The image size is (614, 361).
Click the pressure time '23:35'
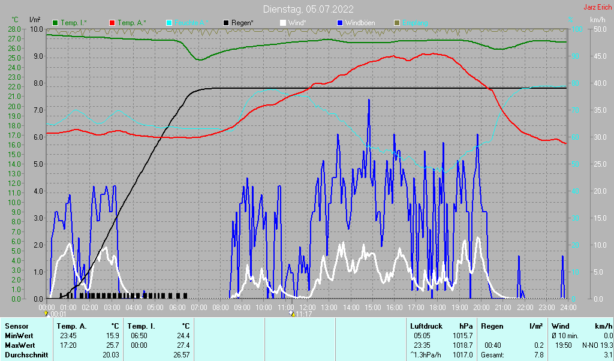pyautogui.click(x=422, y=346)
